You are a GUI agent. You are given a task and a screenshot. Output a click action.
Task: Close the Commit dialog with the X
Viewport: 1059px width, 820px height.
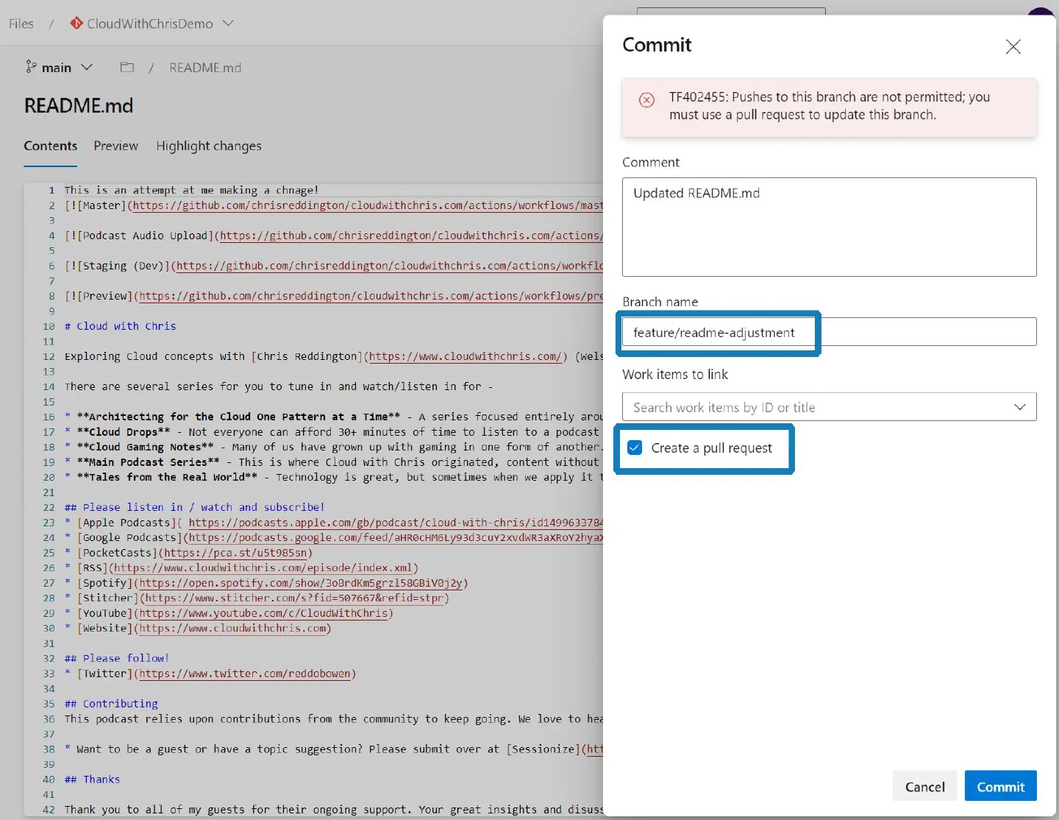click(x=1013, y=46)
